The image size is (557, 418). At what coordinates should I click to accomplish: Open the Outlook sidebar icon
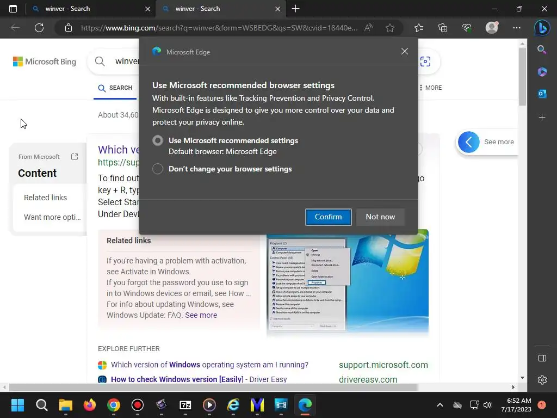542,94
